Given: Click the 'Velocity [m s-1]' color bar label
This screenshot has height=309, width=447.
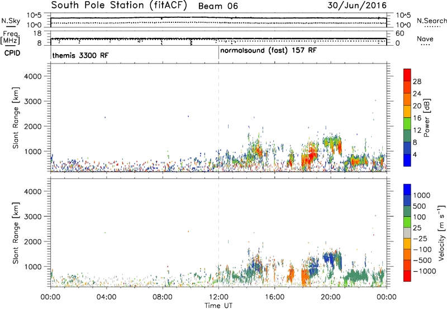Looking at the screenshot, I should [441, 233].
